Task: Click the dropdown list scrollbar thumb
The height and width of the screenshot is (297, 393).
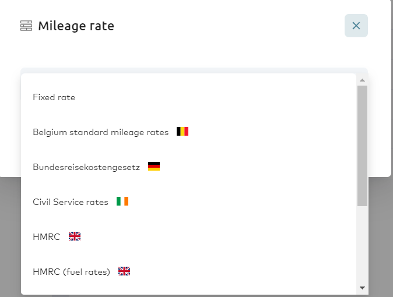Action: pyautogui.click(x=362, y=146)
